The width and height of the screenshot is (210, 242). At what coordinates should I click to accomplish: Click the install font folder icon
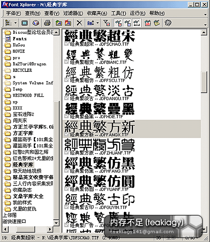(59, 23)
